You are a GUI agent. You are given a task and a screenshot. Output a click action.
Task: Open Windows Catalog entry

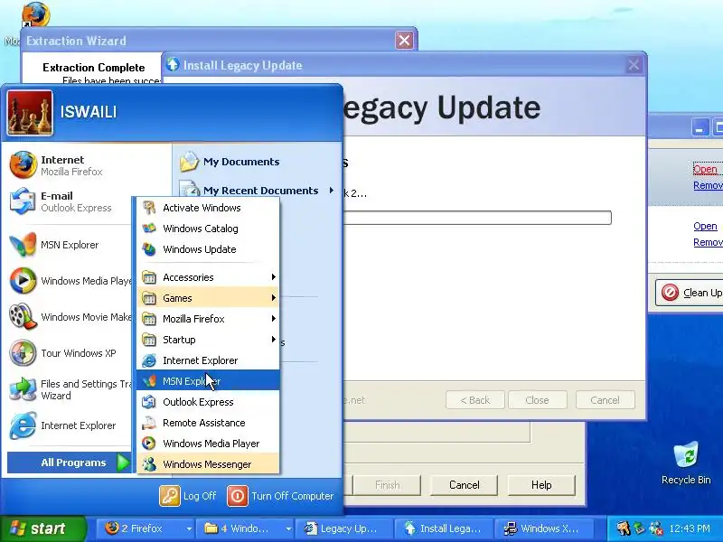tap(208, 229)
